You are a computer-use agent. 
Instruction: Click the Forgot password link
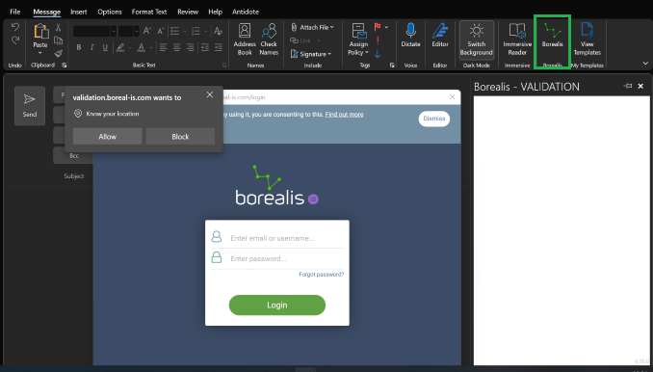click(322, 274)
